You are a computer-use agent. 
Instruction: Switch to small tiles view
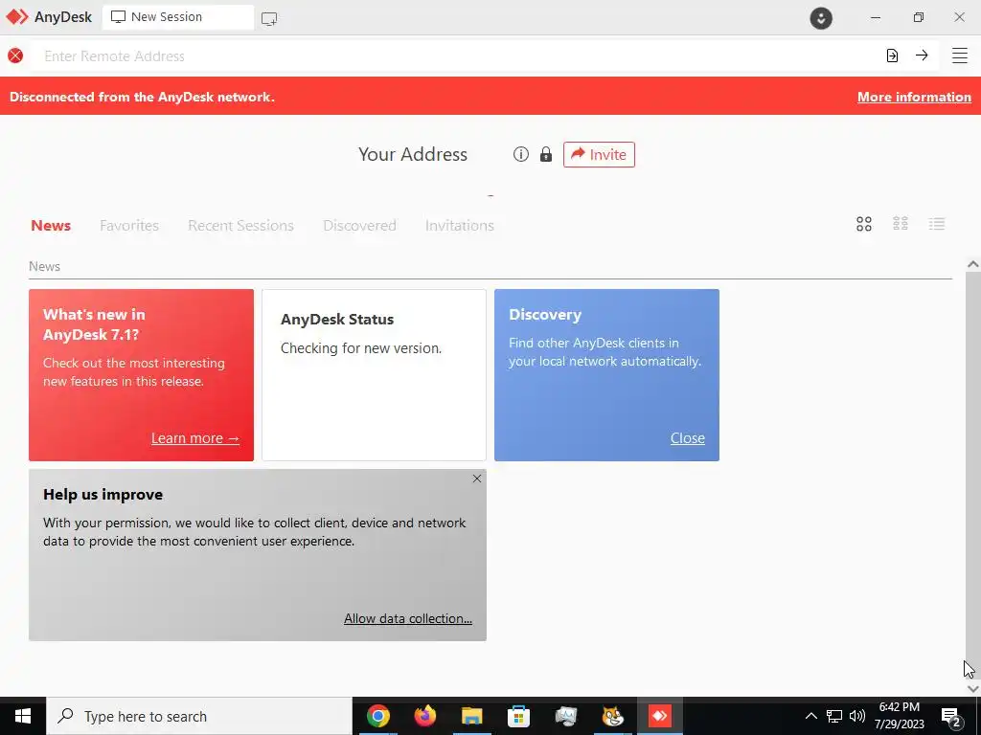tap(901, 224)
